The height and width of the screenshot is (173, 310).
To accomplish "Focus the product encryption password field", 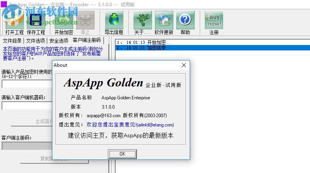I will [27, 84].
